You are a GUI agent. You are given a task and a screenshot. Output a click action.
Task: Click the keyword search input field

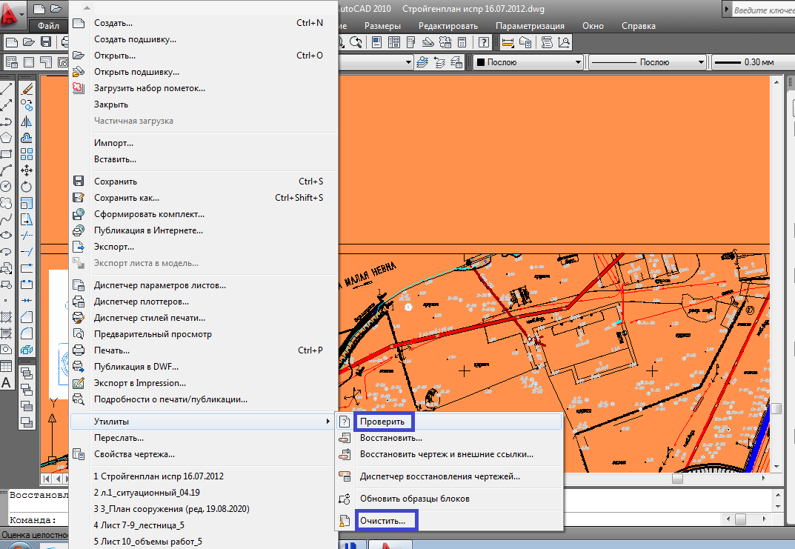(763, 10)
